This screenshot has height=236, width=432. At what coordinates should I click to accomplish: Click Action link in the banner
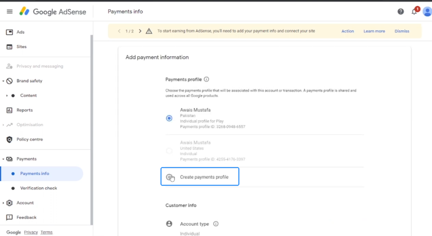point(347,31)
